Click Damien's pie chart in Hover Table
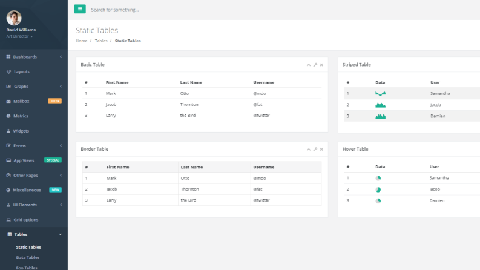The width and height of the screenshot is (480, 270). tap(378, 201)
